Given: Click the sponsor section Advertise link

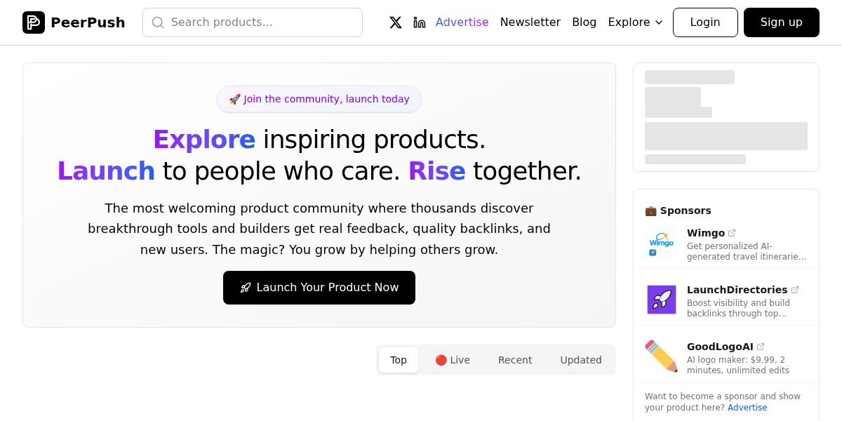Looking at the screenshot, I should pos(747,407).
